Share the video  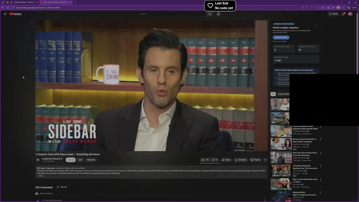pyautogui.click(x=226, y=160)
